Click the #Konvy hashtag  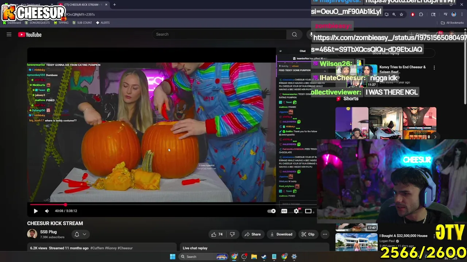(x=111, y=248)
